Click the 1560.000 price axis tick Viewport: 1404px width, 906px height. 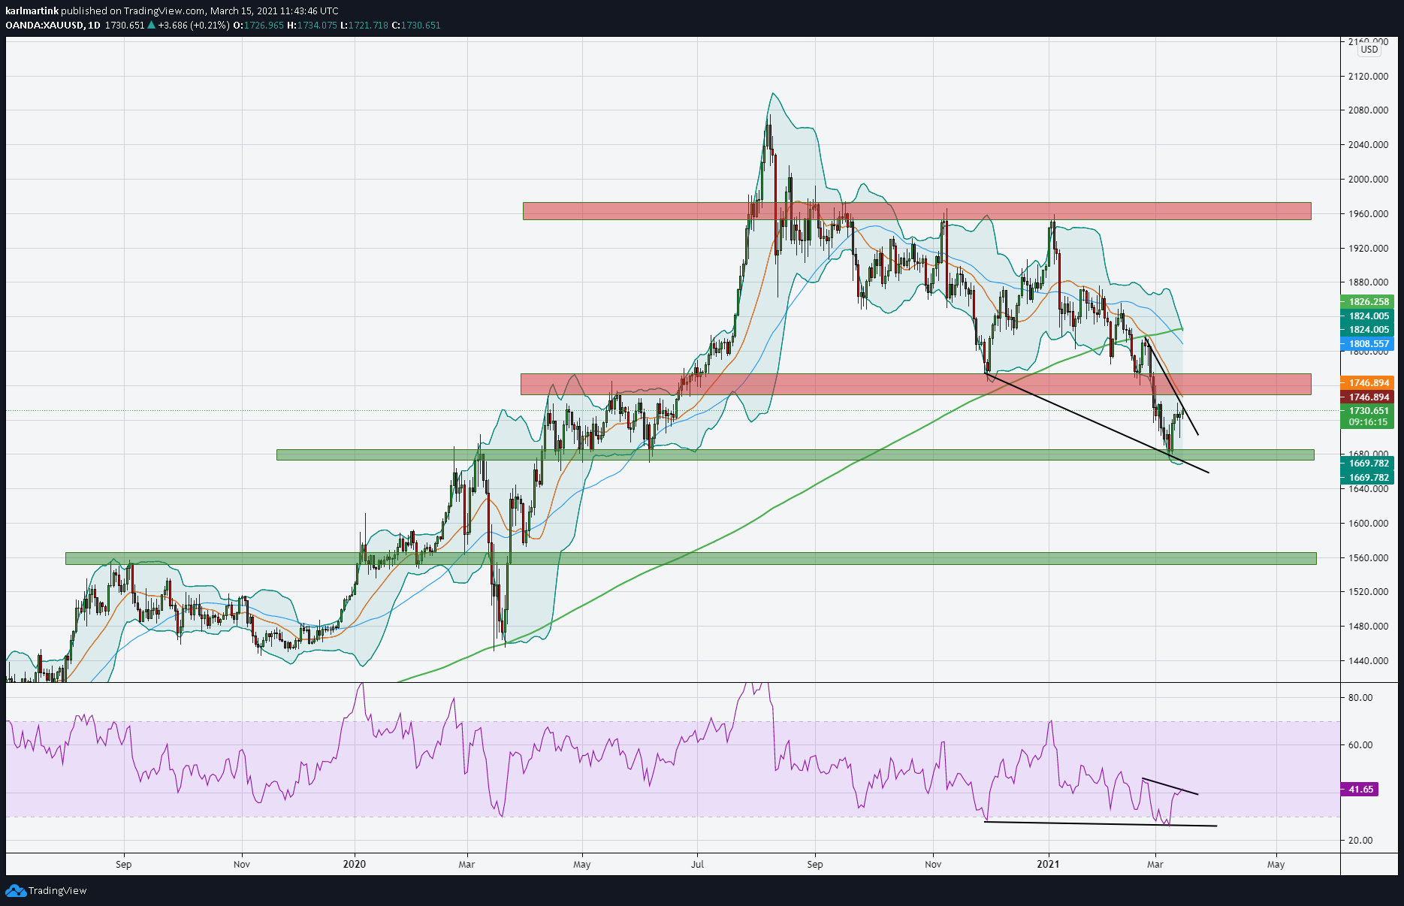tap(1368, 557)
